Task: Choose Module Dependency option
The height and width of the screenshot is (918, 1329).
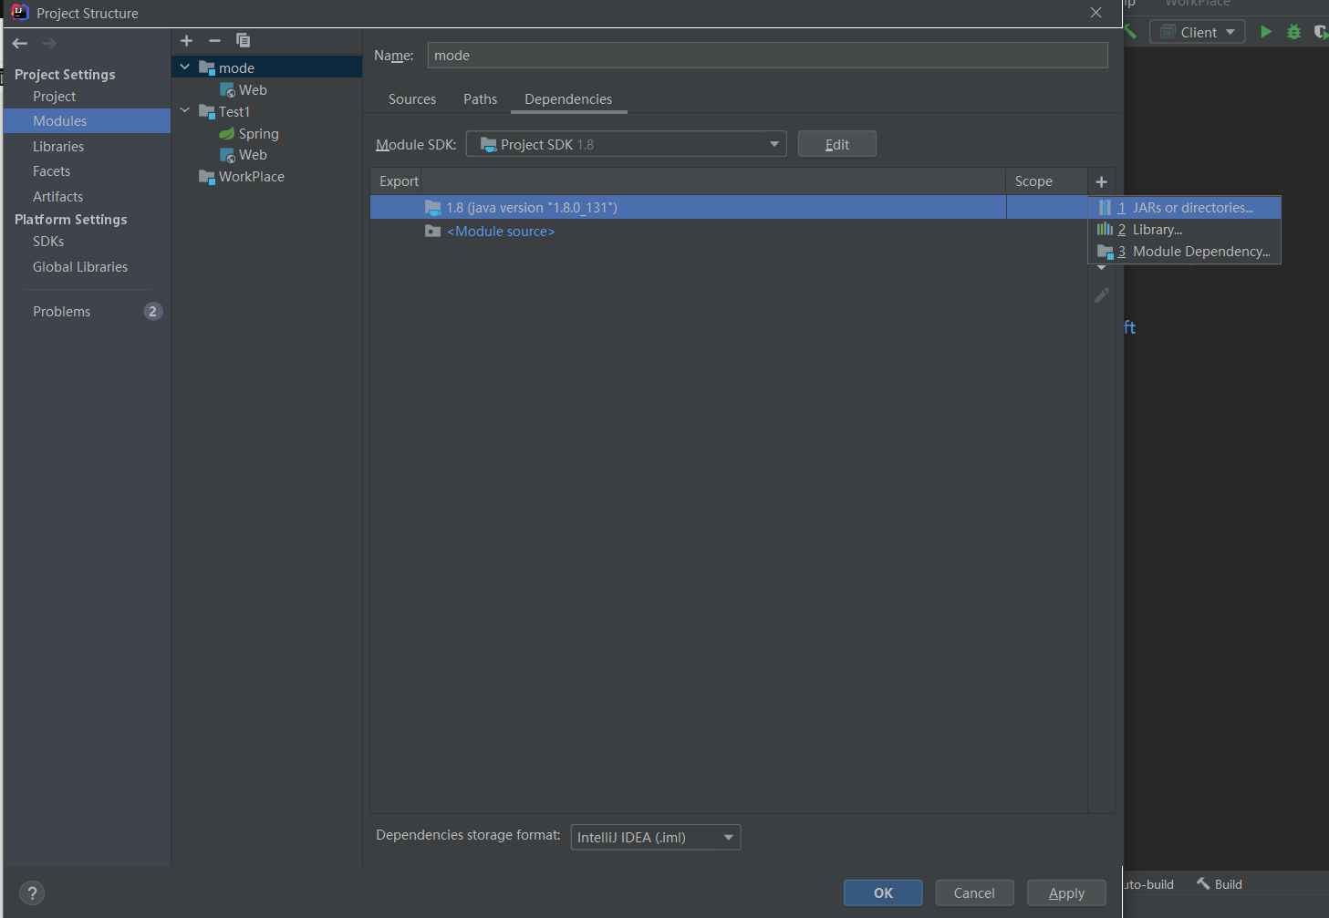Action: [x=1184, y=251]
